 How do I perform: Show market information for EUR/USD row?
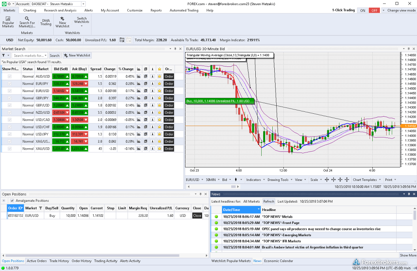pyautogui.click(x=153, y=90)
